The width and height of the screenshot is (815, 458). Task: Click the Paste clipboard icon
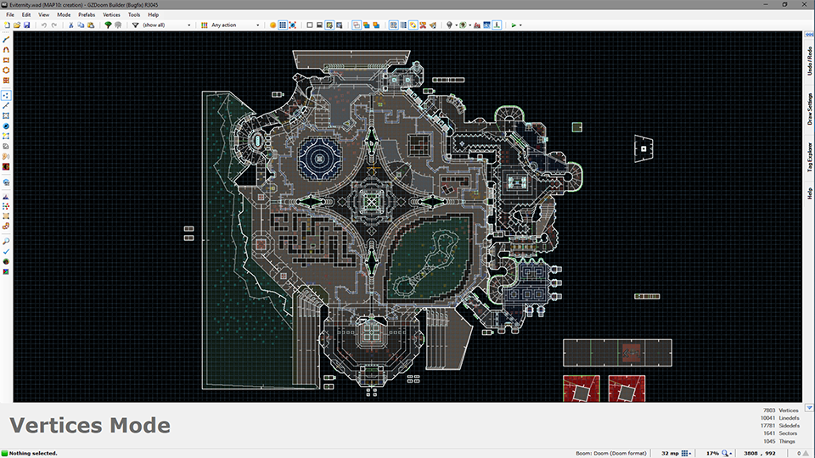[x=91, y=25]
